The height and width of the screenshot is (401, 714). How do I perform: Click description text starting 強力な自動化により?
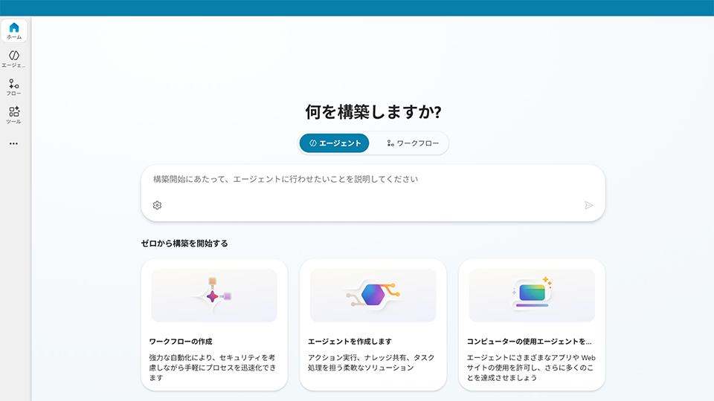point(213,368)
